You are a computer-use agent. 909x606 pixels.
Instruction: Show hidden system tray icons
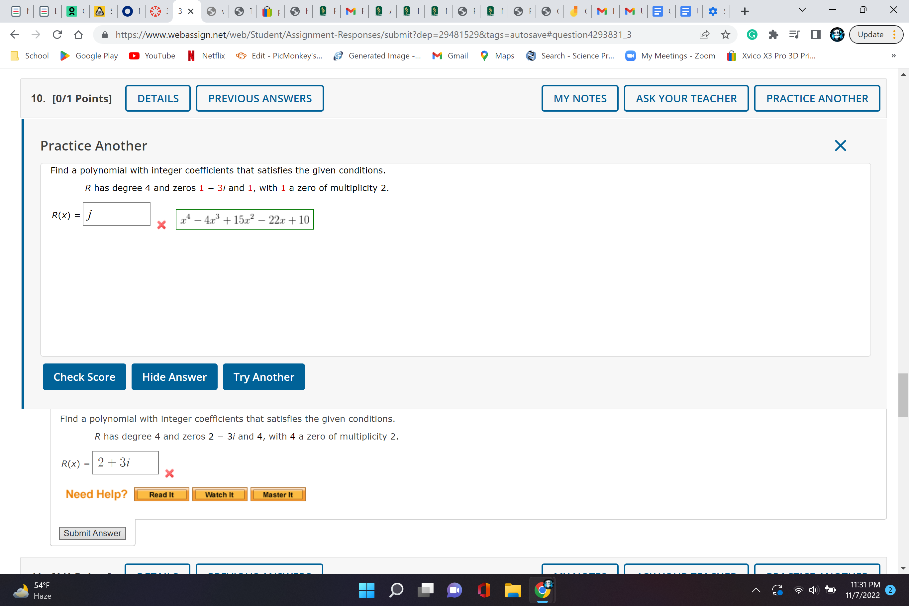pyautogui.click(x=756, y=590)
